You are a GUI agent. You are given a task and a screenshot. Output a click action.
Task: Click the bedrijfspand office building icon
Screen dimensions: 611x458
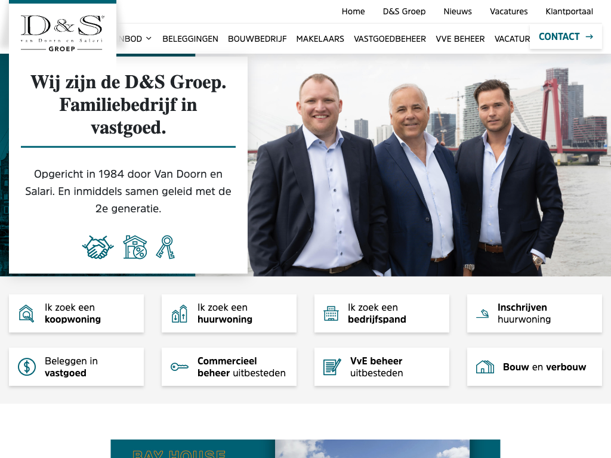[x=331, y=314]
